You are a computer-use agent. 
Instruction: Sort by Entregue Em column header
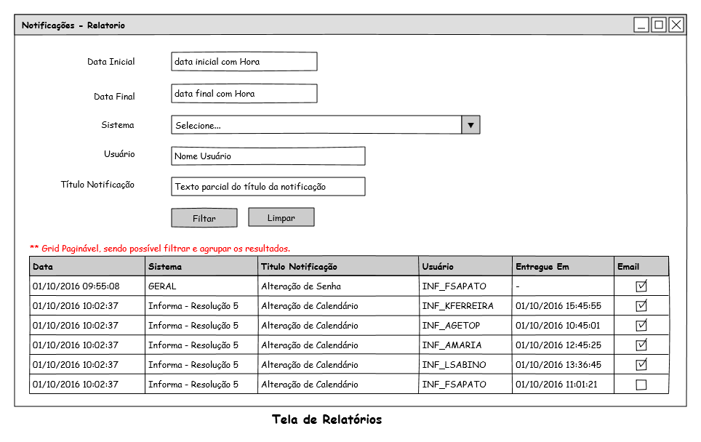pos(563,267)
